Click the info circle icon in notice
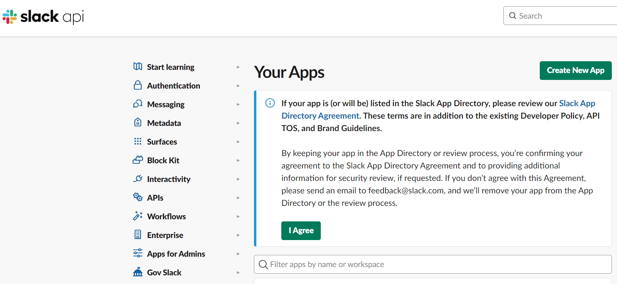The image size is (617, 284). (x=270, y=103)
